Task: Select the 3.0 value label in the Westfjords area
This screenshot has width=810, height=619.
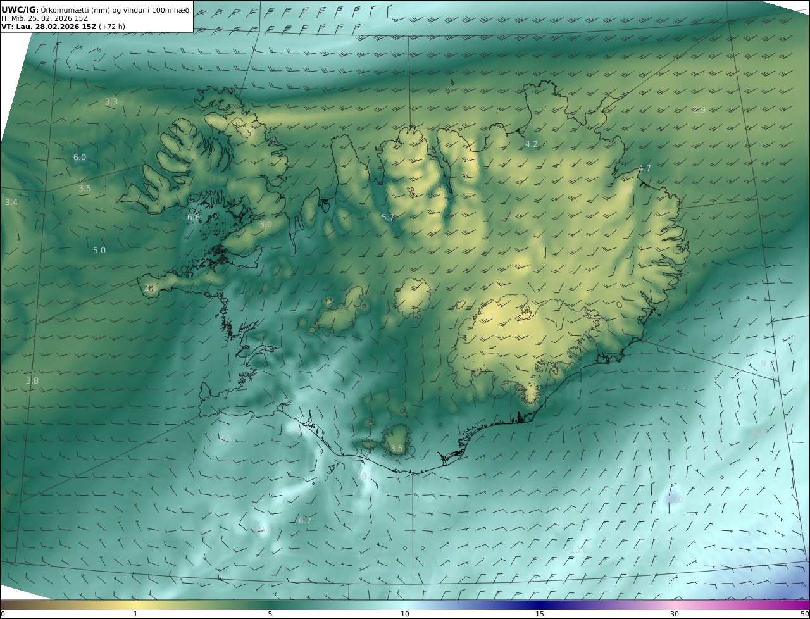Action: (x=266, y=225)
